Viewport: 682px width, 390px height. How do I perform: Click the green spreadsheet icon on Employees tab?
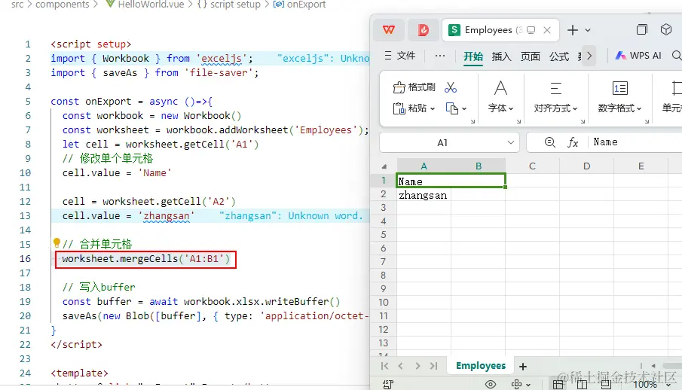pos(454,30)
